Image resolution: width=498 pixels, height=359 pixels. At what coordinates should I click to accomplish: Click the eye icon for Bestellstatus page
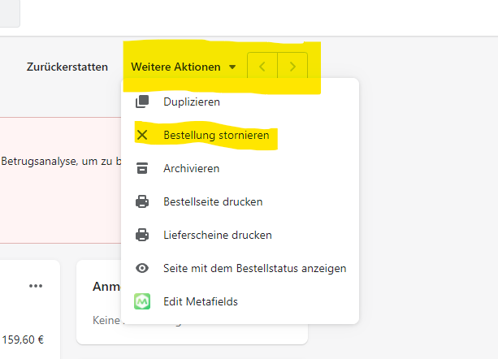[x=142, y=268]
